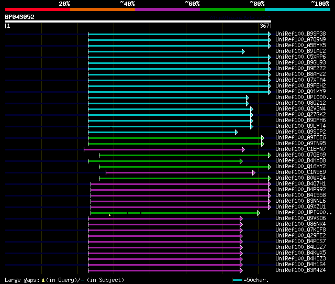Select the UniRef100_A9TCE6 label

pos(300,138)
